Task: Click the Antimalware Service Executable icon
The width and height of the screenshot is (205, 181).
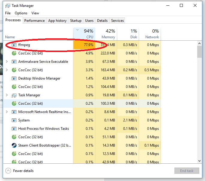Action: (x=14, y=62)
